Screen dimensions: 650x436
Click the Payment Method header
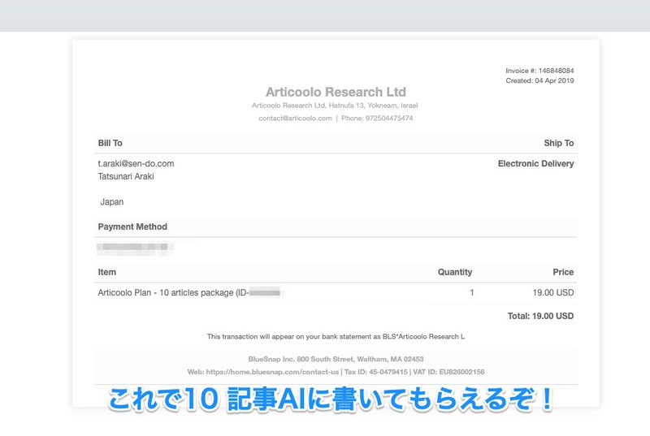point(132,227)
